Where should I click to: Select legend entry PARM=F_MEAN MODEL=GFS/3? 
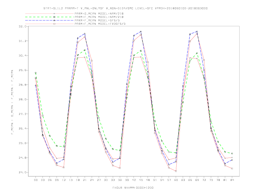tap(97, 20)
